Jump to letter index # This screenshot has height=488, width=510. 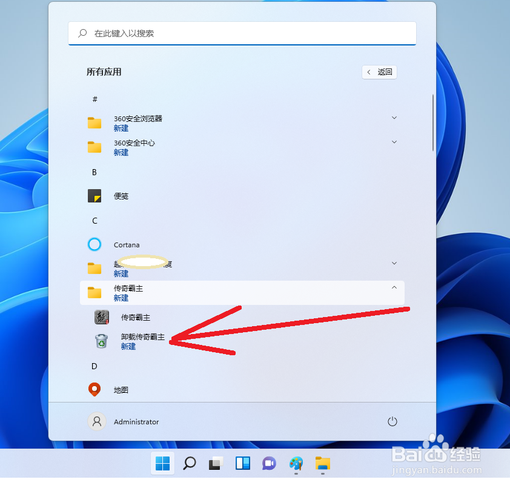(x=94, y=99)
